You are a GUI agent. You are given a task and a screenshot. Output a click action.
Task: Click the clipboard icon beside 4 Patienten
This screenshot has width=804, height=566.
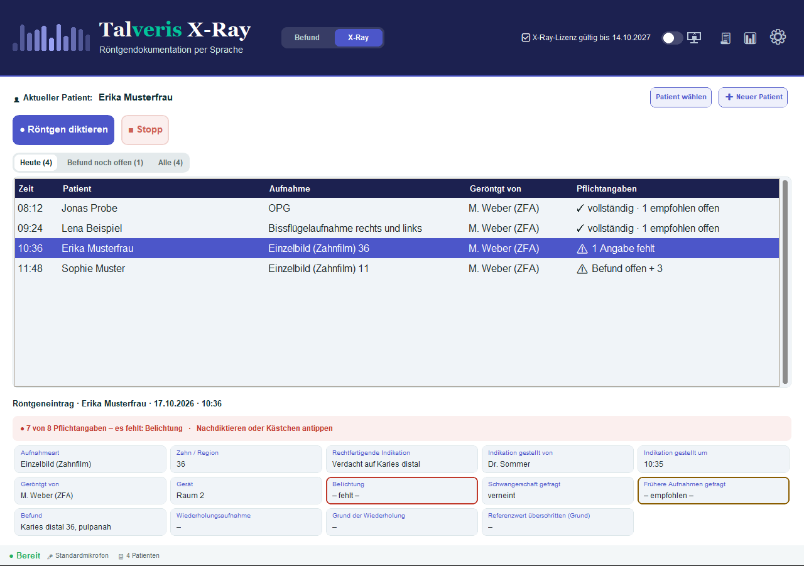(x=121, y=556)
